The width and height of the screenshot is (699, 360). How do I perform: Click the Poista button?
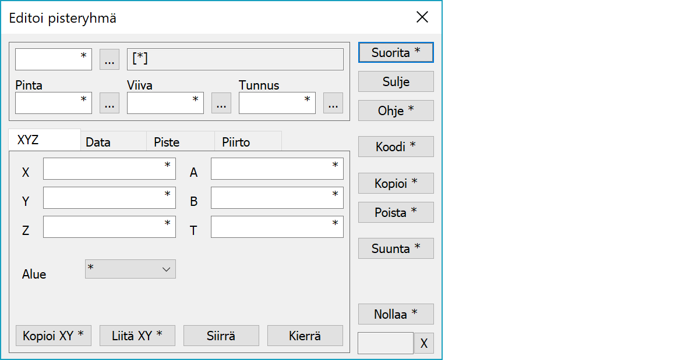pyautogui.click(x=396, y=212)
